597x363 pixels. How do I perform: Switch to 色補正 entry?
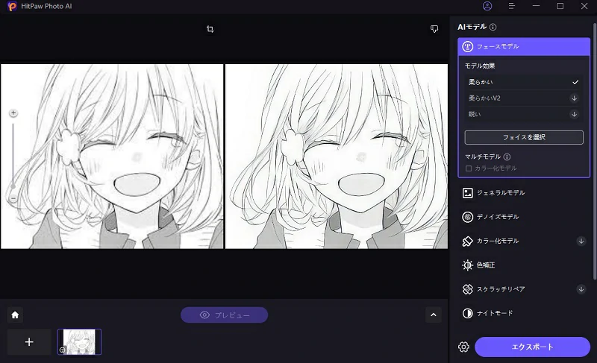point(524,265)
